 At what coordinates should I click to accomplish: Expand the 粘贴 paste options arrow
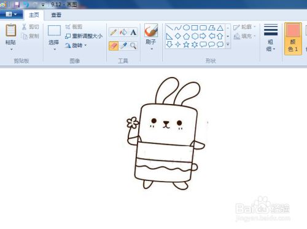point(11,49)
